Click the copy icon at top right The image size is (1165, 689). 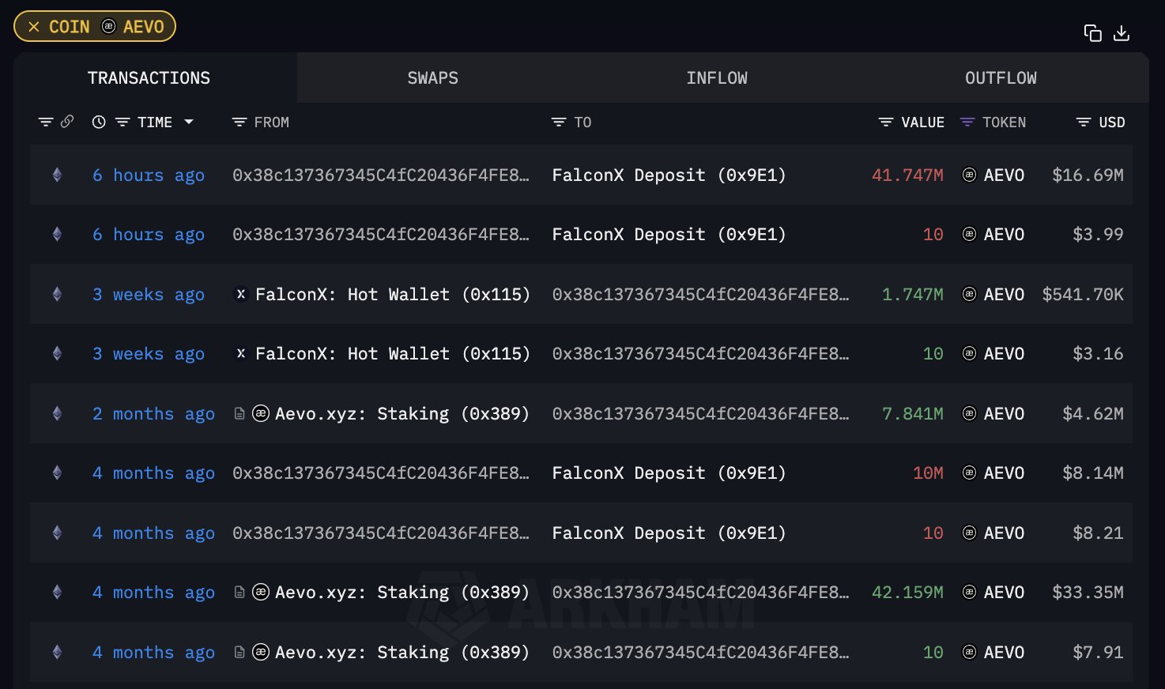1093,33
